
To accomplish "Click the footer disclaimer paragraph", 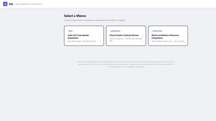I will [126, 64].
